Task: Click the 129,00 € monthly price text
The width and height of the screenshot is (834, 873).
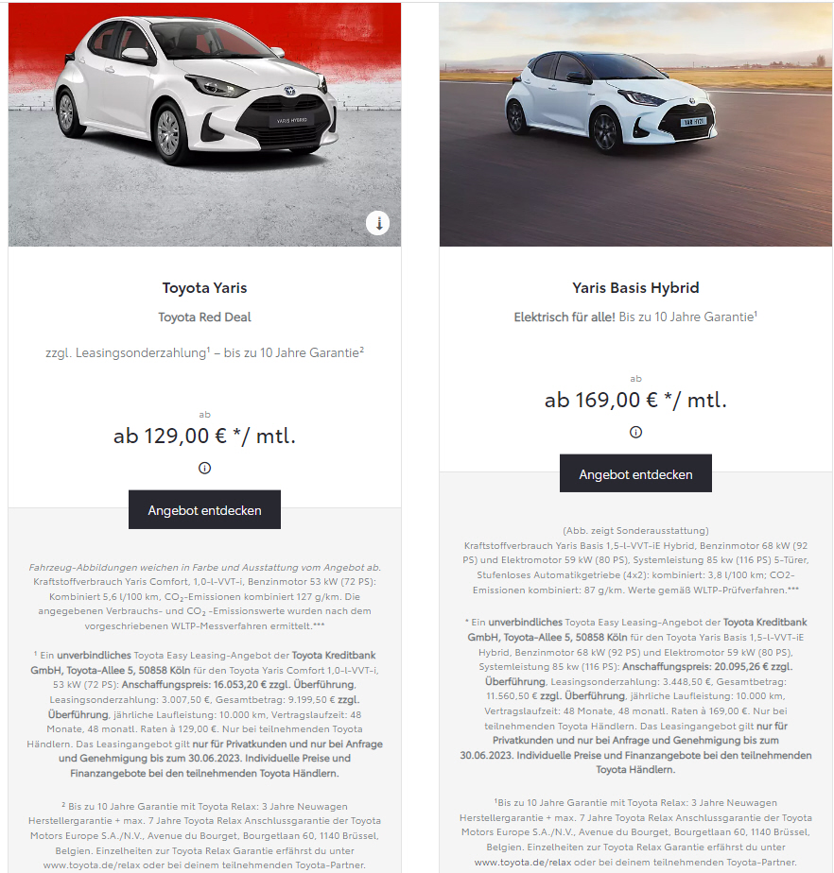Action: click(x=204, y=436)
